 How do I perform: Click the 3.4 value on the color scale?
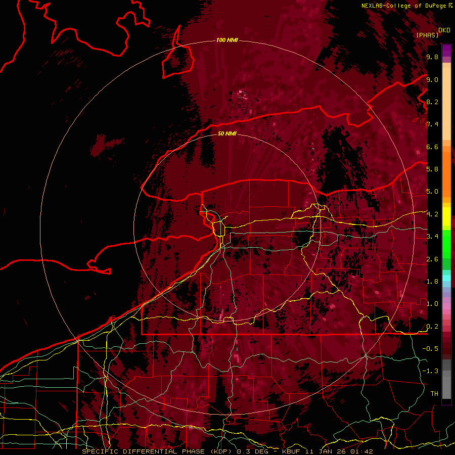(432, 237)
